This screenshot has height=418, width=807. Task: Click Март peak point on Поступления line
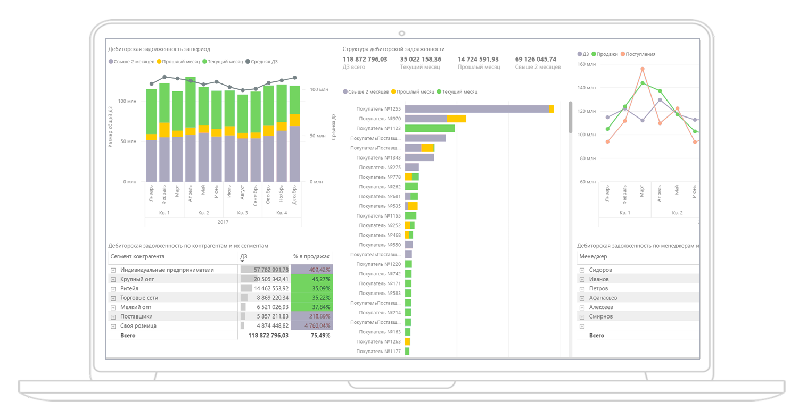[x=643, y=69]
